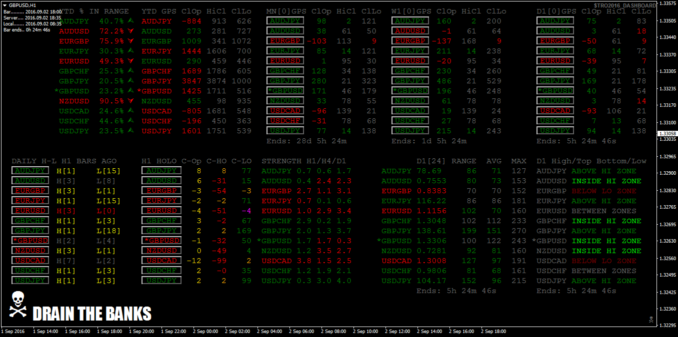This screenshot has height=337, width=678.
Task: Click the current price tag 1.33058 on price scale
Action: pos(668,133)
